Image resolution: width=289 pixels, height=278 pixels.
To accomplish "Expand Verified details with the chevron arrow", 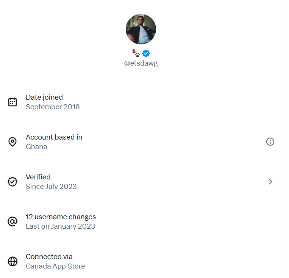I will click(270, 182).
